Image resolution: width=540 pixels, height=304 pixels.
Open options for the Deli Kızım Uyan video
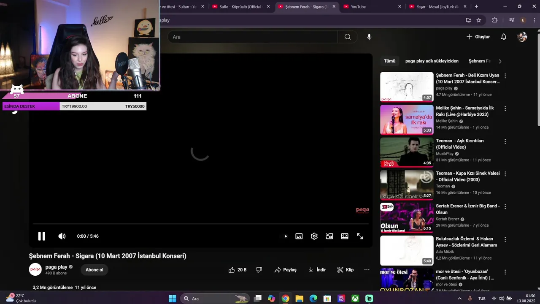tap(505, 76)
